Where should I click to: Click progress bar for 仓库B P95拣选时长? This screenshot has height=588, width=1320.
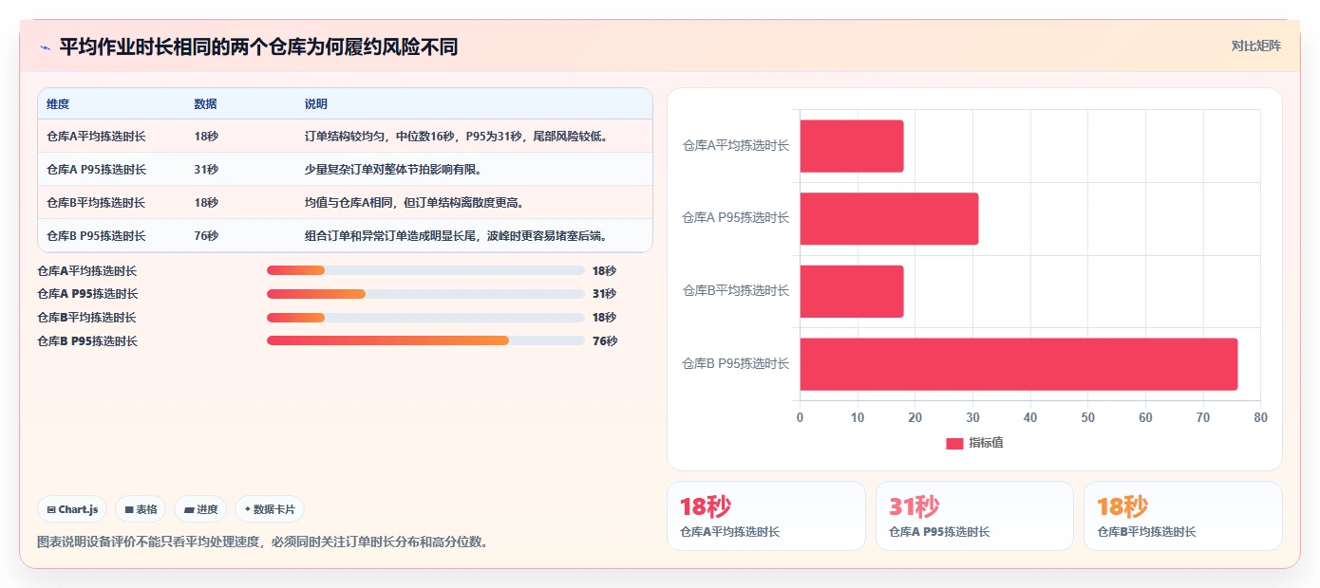425,340
